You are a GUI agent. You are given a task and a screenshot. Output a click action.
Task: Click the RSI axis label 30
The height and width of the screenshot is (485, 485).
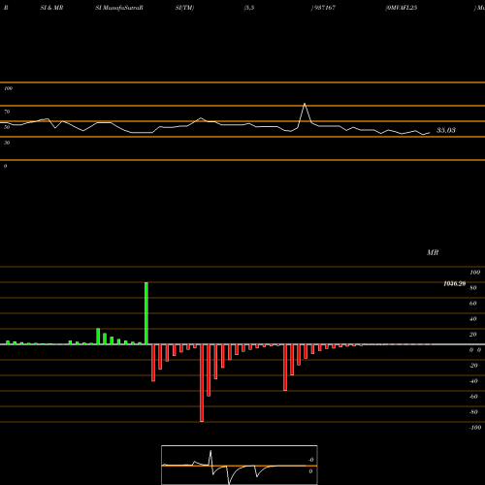coord(7,143)
